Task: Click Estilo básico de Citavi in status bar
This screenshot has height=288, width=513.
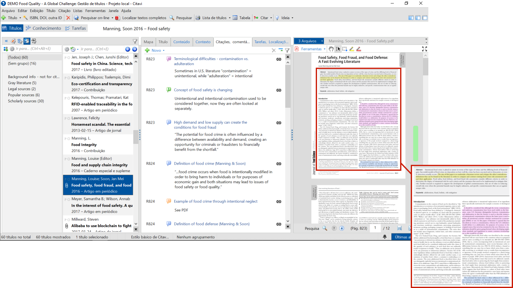Action: click(150, 237)
